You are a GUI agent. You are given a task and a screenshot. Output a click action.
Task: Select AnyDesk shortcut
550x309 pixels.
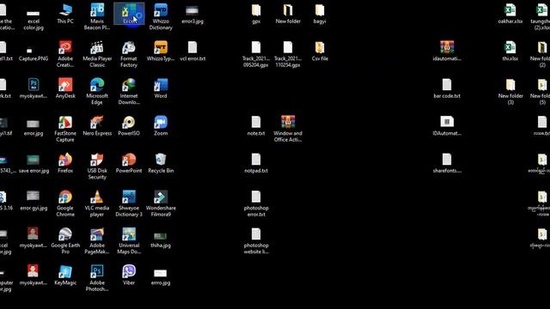pos(65,88)
